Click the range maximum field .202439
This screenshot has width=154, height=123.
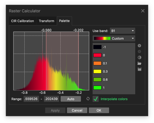click(x=52, y=99)
